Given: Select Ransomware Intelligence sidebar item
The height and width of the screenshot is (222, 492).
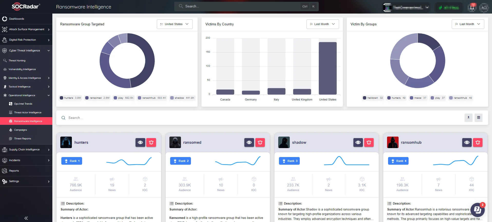Looking at the screenshot, I should click(26, 121).
